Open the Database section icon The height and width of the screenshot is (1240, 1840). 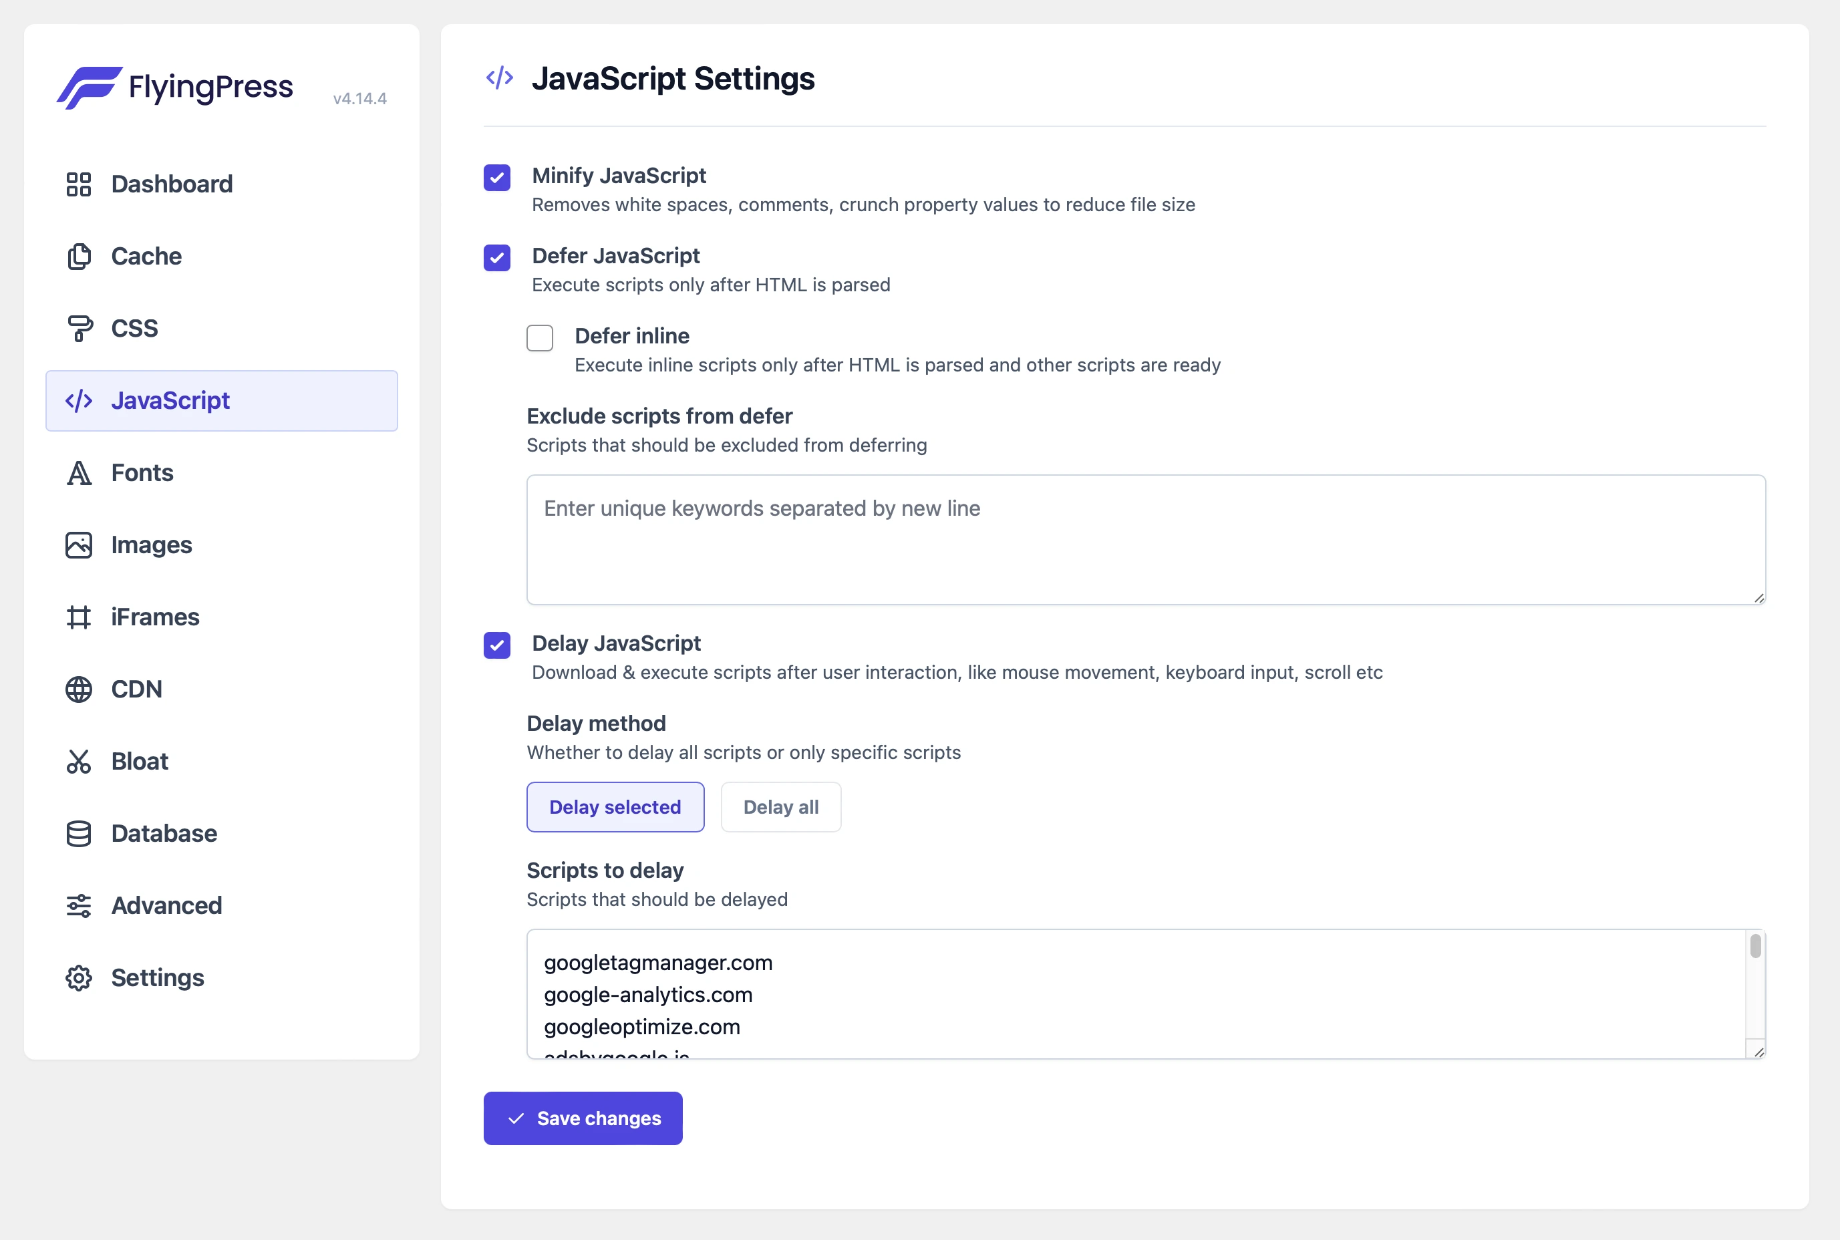click(x=79, y=832)
